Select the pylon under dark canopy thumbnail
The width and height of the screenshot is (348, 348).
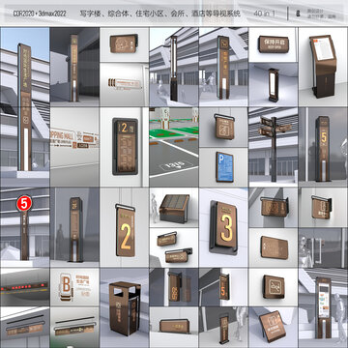[x=74, y=67]
